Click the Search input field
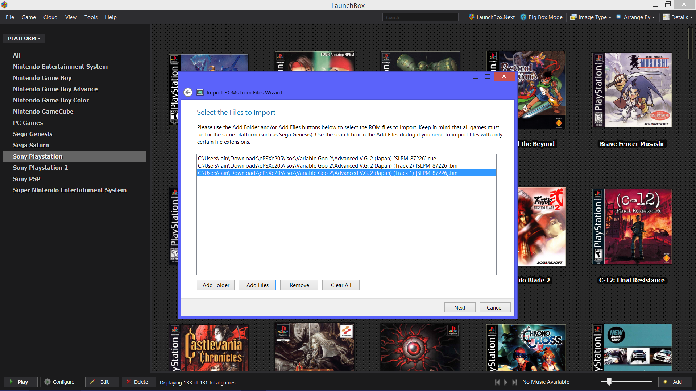The width and height of the screenshot is (696, 391). [420, 17]
